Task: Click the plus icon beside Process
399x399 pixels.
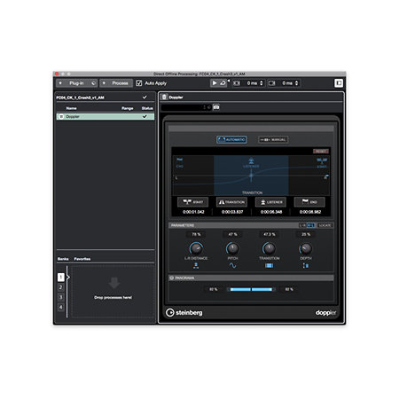Action: (104, 83)
